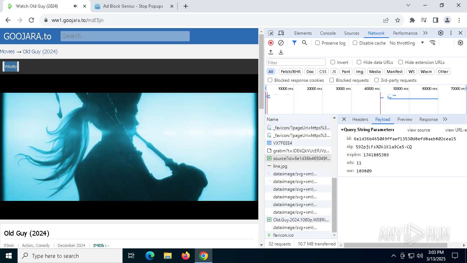
Task: Select the Fetch/XHR filter
Action: (x=291, y=72)
